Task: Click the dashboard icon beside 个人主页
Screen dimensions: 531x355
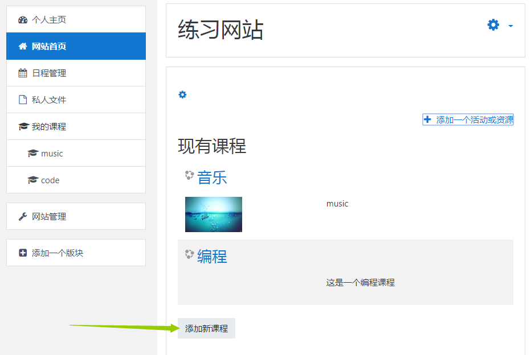Action: 23,20
